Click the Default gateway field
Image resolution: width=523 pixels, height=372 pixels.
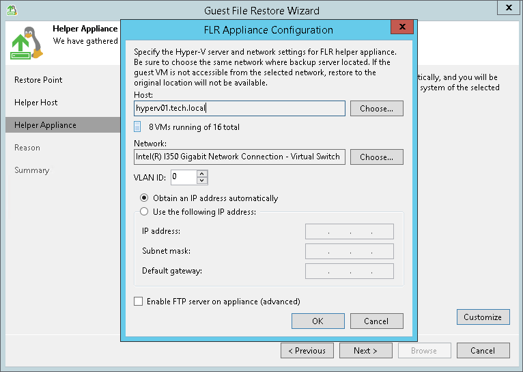[x=349, y=271]
